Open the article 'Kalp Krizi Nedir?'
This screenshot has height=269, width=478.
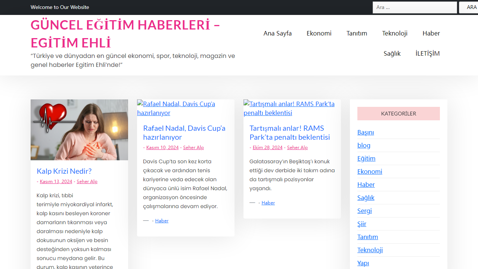click(64, 171)
